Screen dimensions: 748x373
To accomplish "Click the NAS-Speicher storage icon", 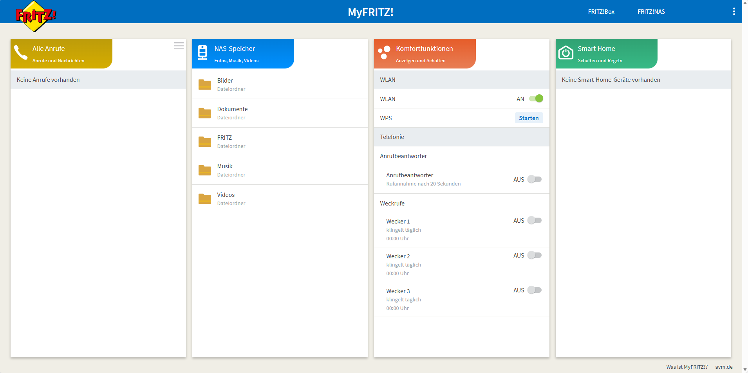I will (x=202, y=52).
